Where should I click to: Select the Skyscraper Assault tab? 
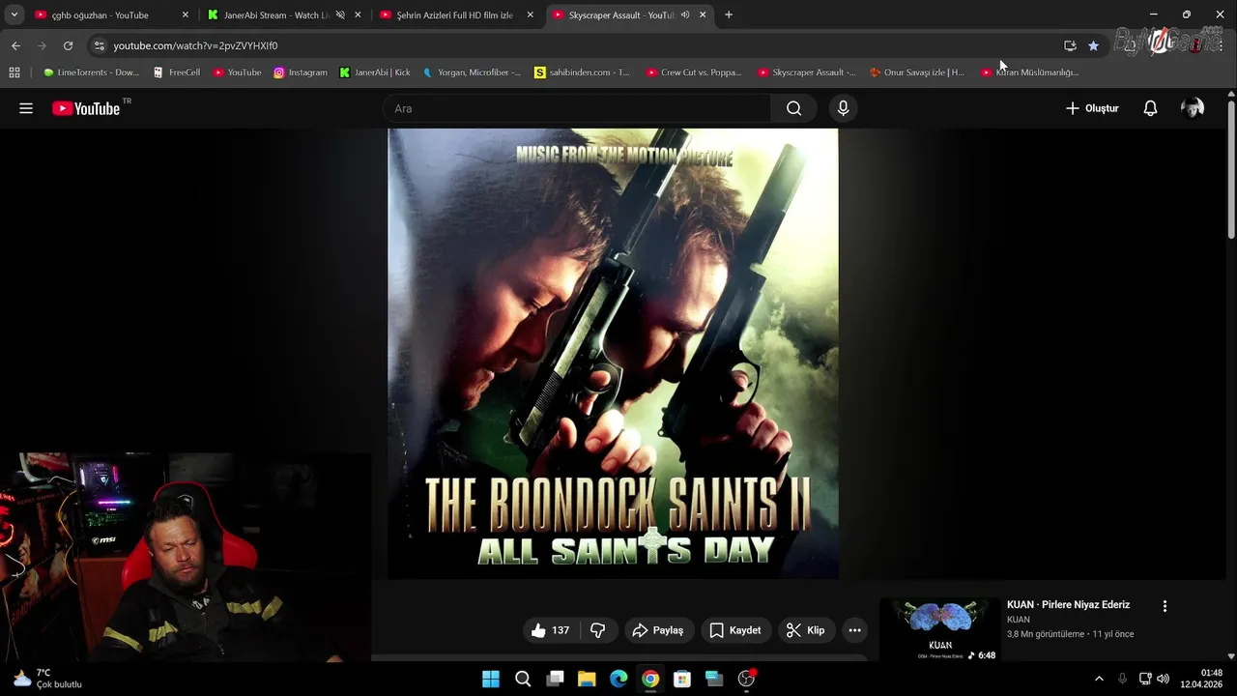click(x=620, y=15)
